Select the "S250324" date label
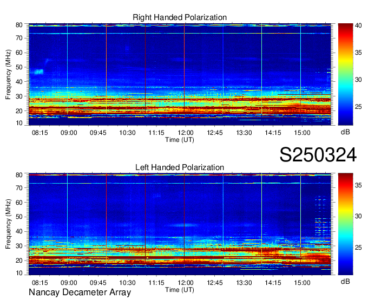This screenshot has height=299, width=368. tap(318, 155)
